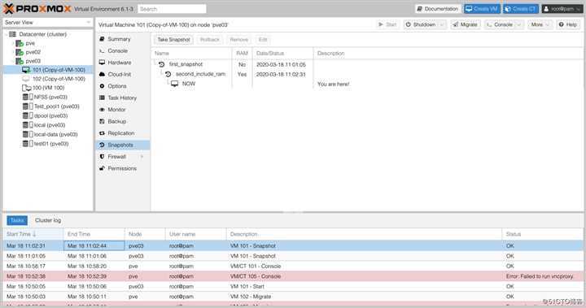The image size is (586, 308).
Task: Click the Replication icon
Action: 102,133
